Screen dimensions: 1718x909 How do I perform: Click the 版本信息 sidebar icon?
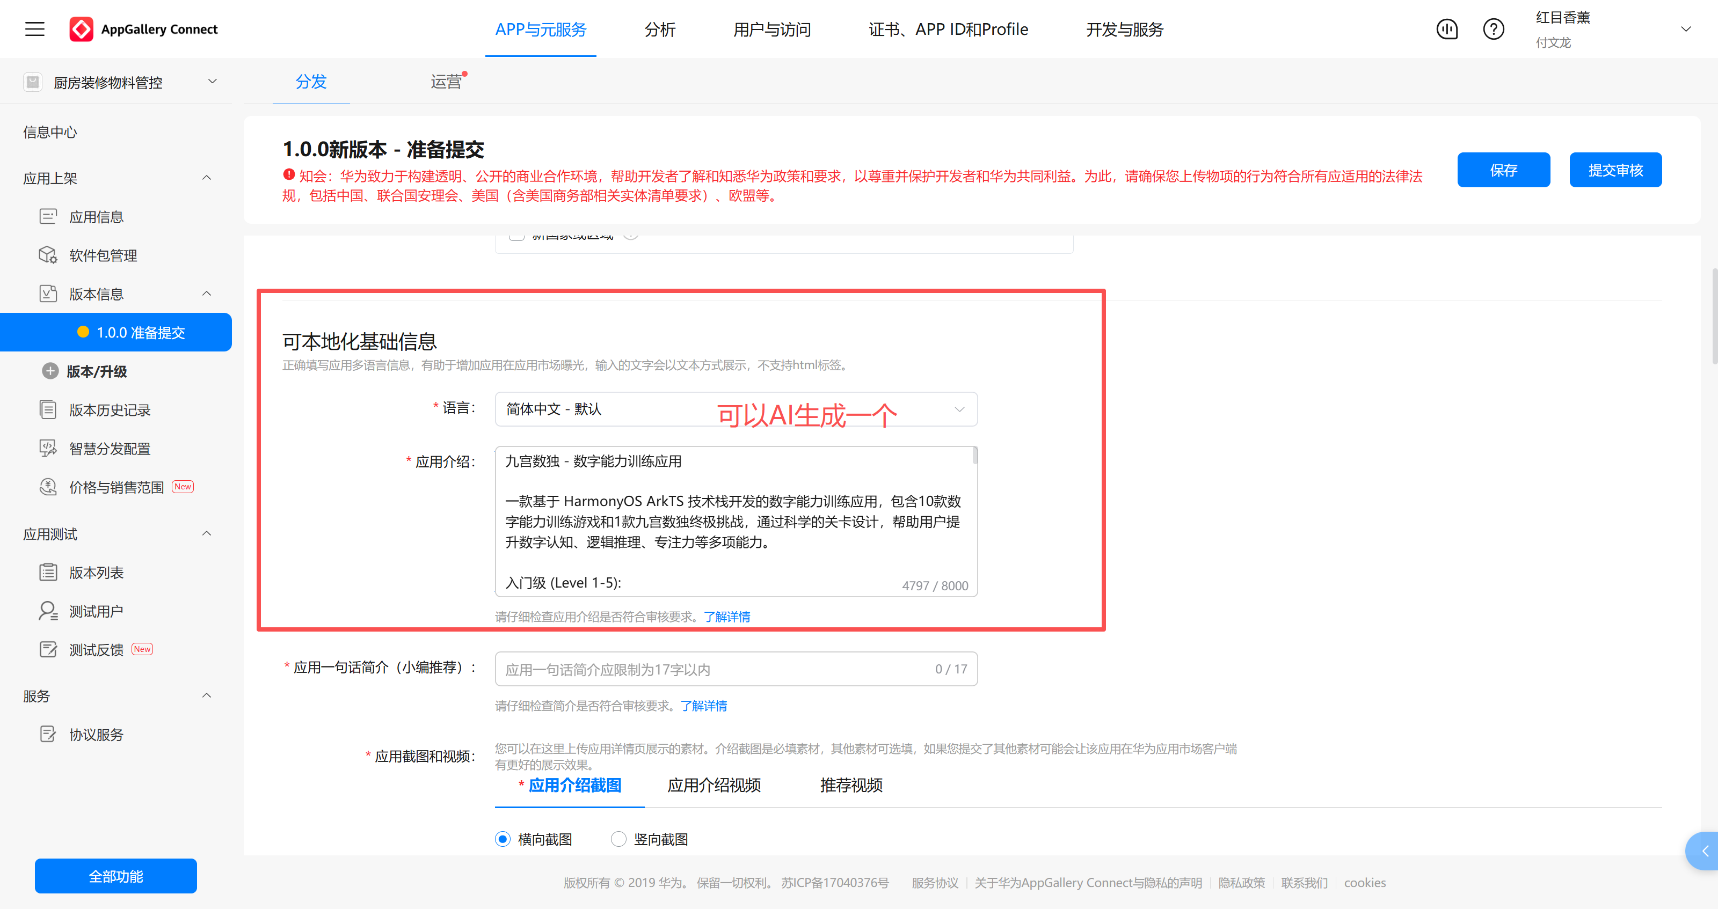[x=48, y=294]
